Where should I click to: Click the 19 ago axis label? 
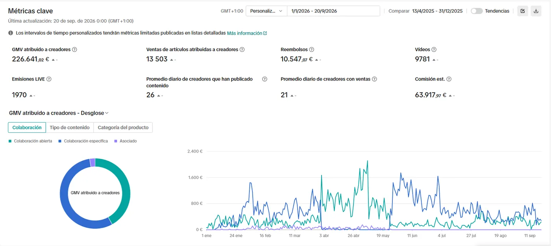pos(500,236)
